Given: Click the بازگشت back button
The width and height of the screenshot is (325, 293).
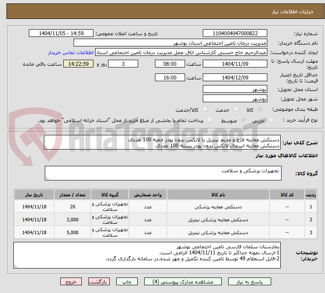Looking at the screenshot, I should click(99, 282).
